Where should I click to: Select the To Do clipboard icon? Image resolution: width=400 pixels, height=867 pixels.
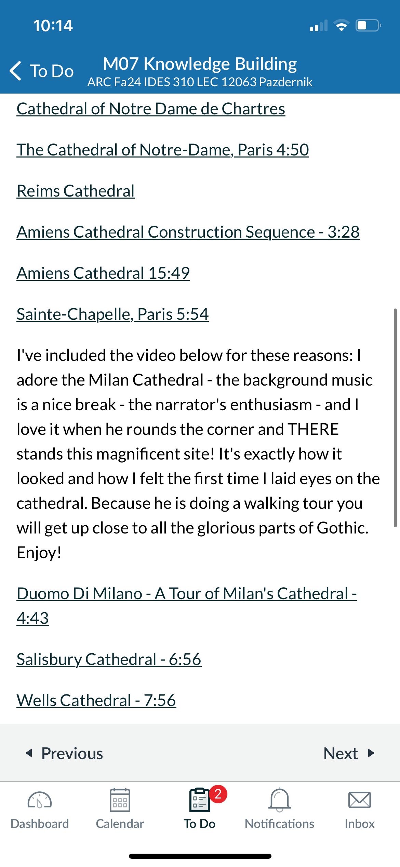tap(200, 800)
